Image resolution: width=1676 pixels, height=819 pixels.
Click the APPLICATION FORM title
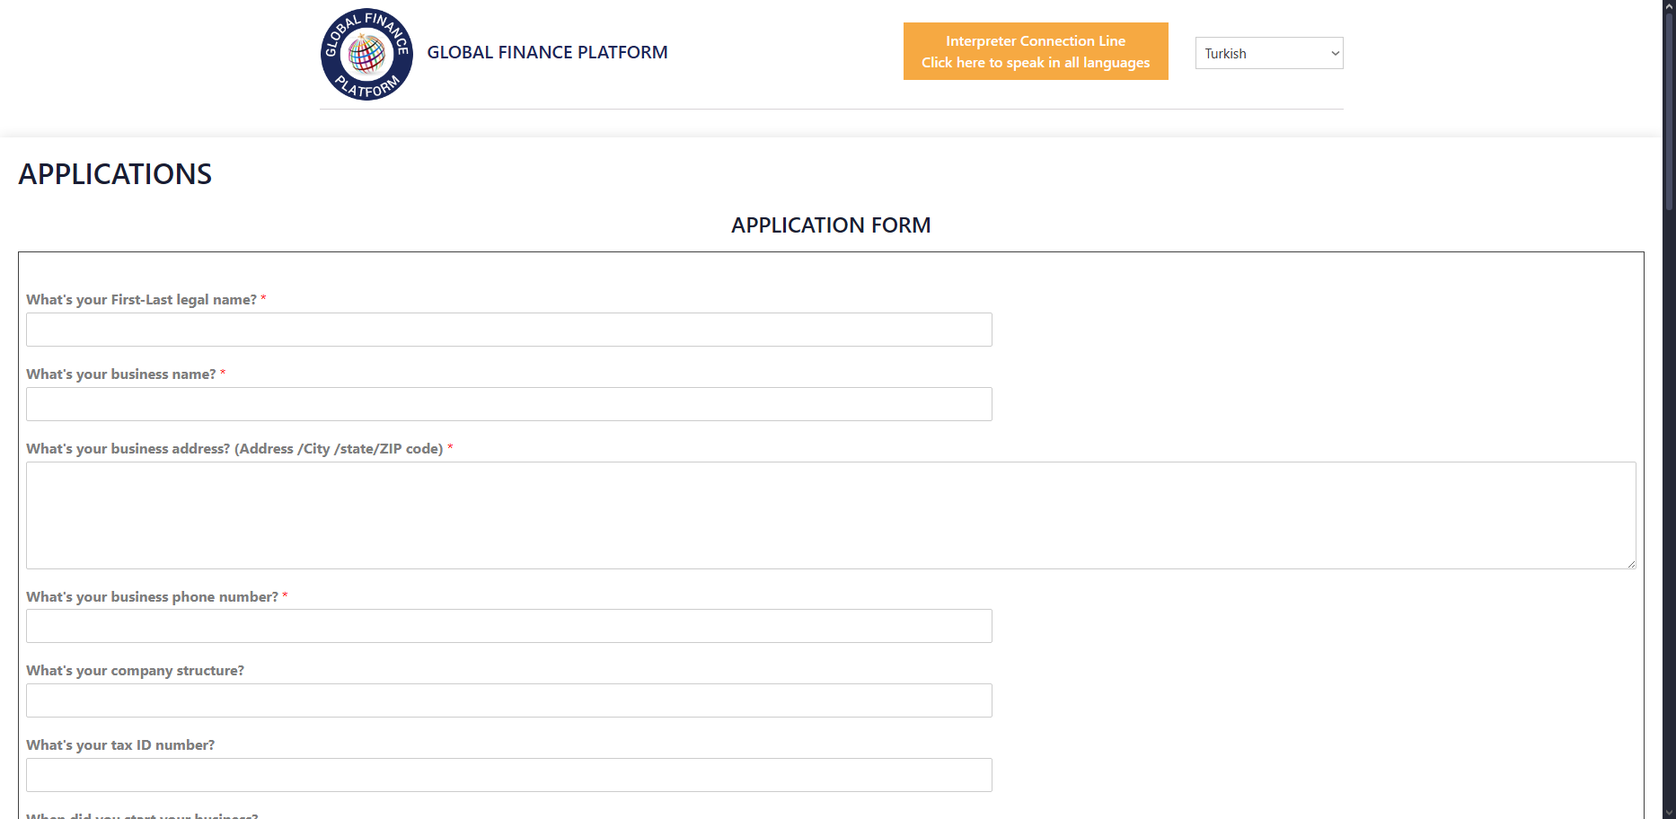click(x=830, y=225)
